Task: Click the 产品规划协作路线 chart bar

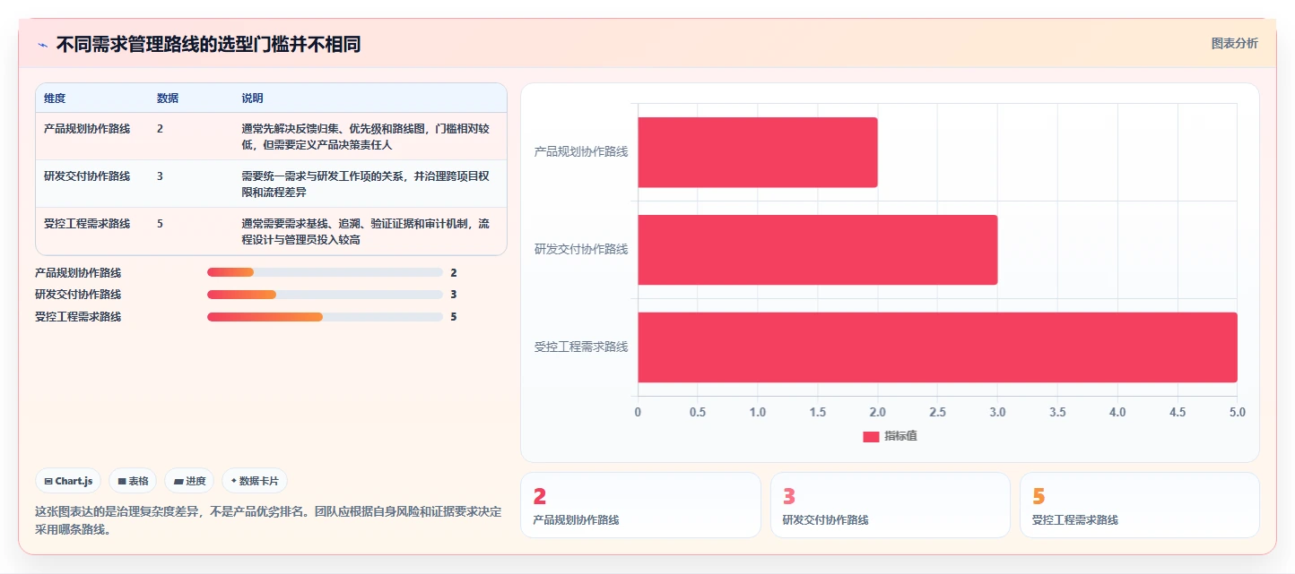Action: point(758,152)
